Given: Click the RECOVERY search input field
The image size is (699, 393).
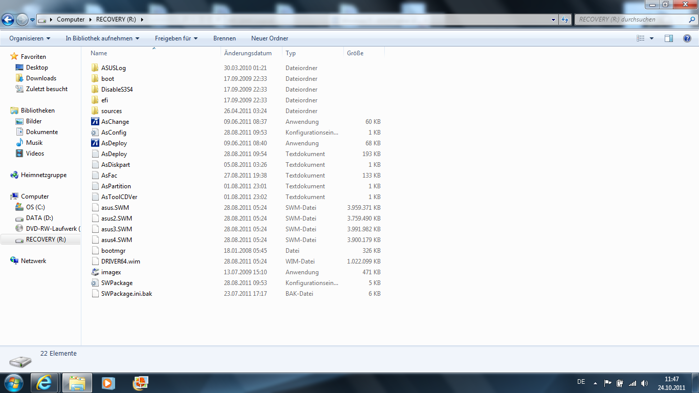Looking at the screenshot, I should click(632, 19).
